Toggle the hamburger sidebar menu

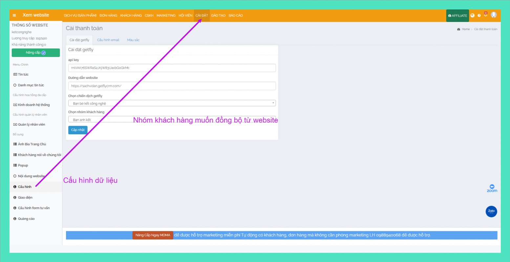tap(14, 15)
